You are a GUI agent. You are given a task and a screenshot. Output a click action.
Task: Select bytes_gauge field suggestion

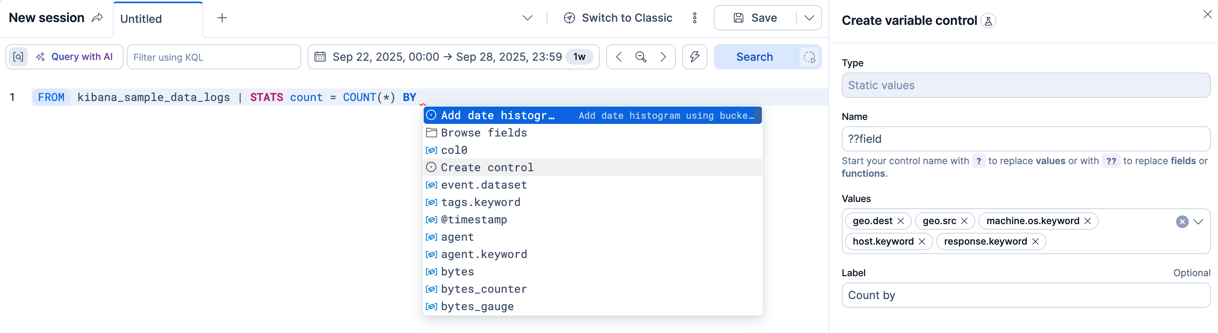(x=592, y=307)
